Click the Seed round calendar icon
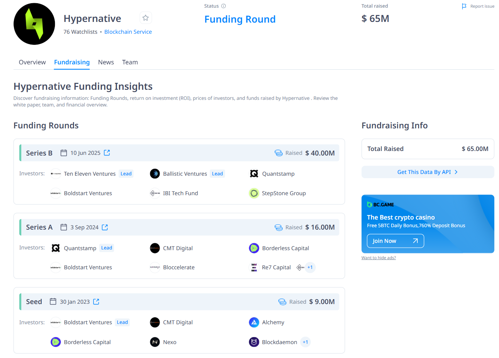 click(53, 302)
